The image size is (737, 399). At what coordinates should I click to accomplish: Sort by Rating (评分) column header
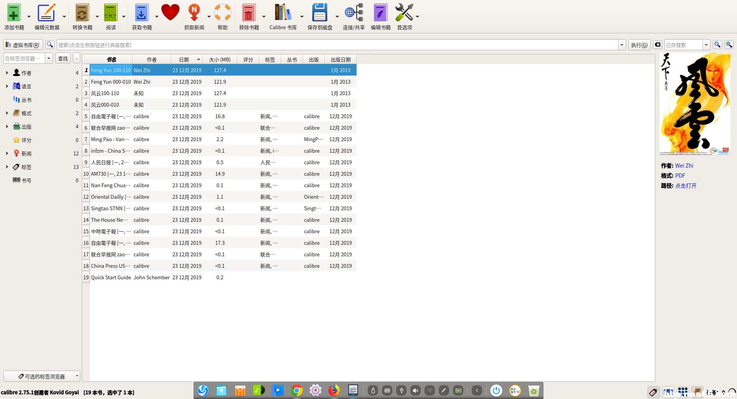click(x=248, y=59)
